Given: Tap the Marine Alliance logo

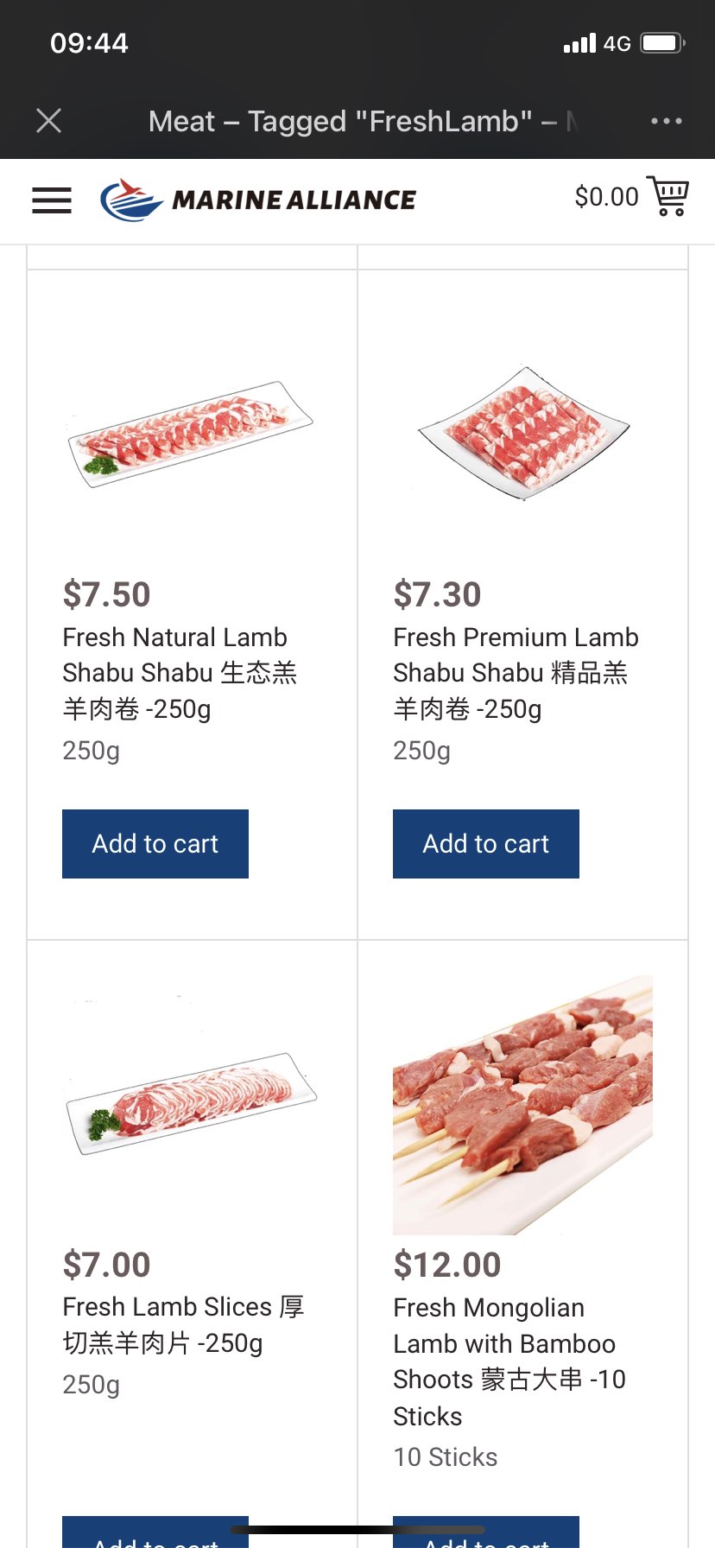Looking at the screenshot, I should [258, 200].
